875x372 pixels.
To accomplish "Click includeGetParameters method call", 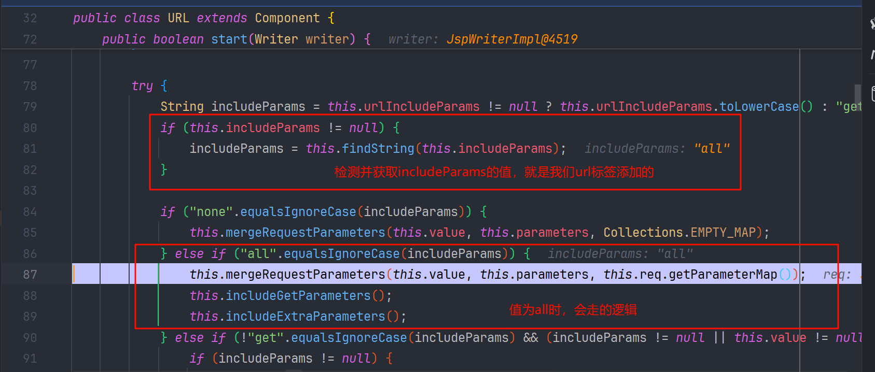I will tap(298, 296).
